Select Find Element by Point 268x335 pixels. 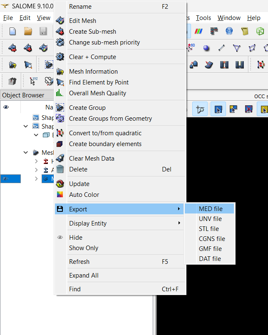coord(120,82)
